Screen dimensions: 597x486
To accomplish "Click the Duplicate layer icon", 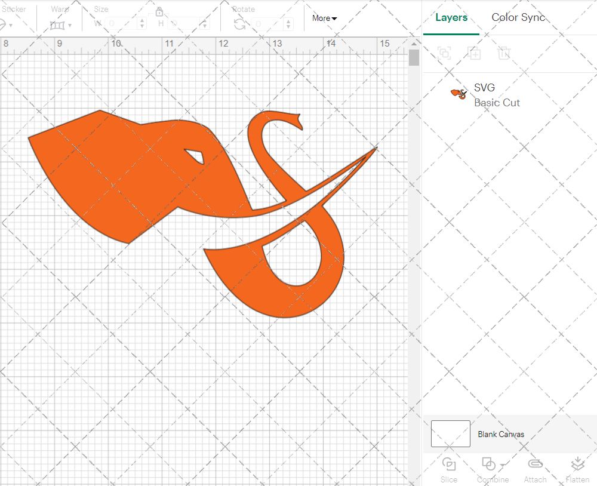I will click(x=475, y=53).
